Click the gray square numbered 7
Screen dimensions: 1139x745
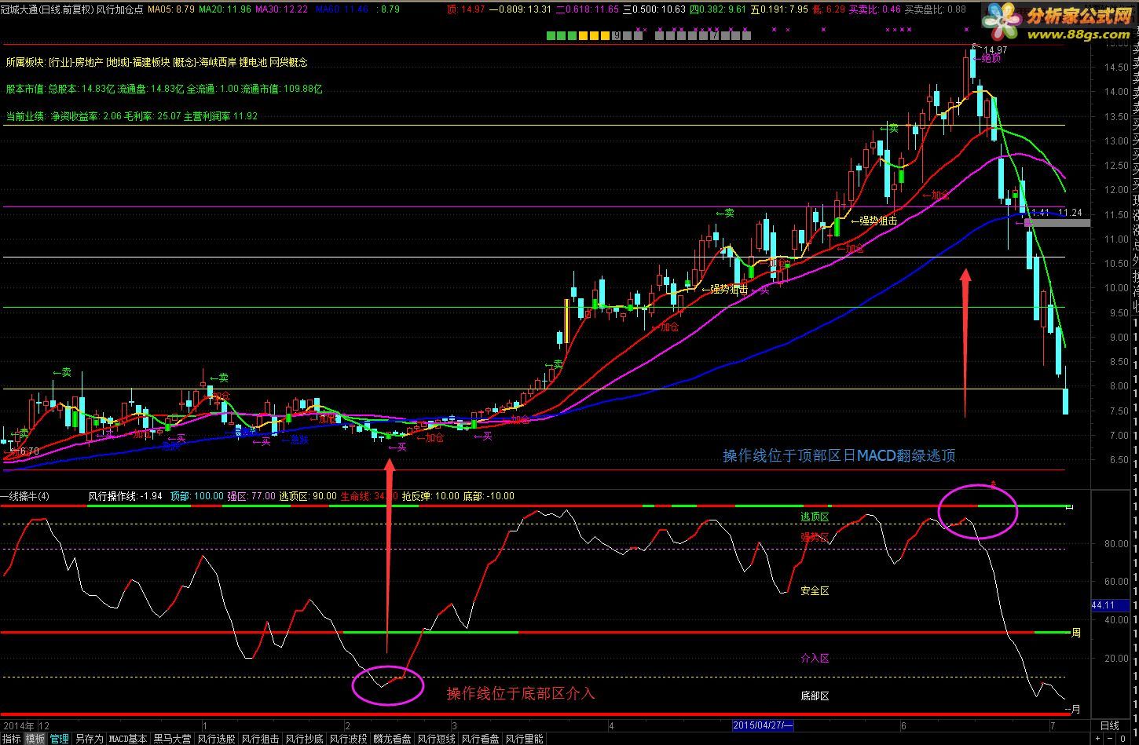(x=713, y=35)
